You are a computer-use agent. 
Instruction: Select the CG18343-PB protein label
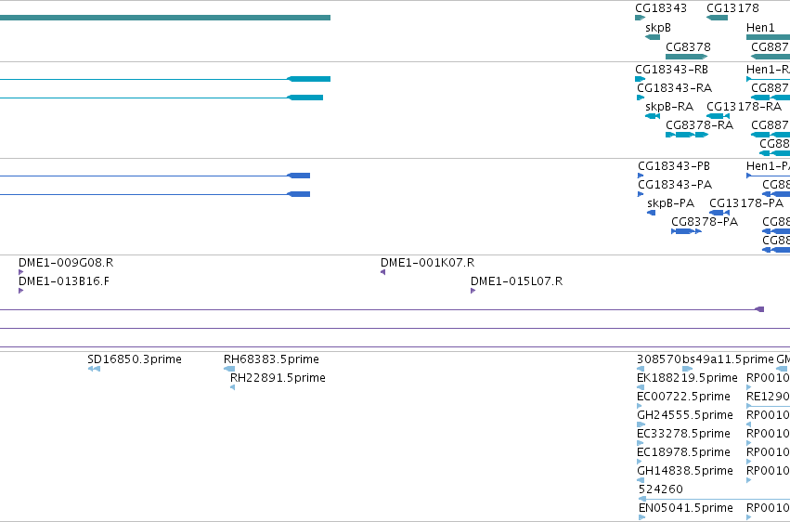click(x=674, y=166)
